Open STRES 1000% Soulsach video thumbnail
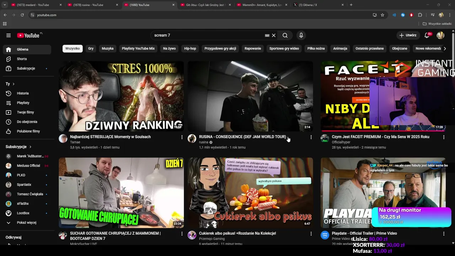The image size is (455, 256). click(121, 96)
